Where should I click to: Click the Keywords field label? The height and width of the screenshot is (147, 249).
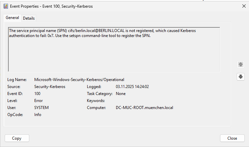(x=96, y=101)
